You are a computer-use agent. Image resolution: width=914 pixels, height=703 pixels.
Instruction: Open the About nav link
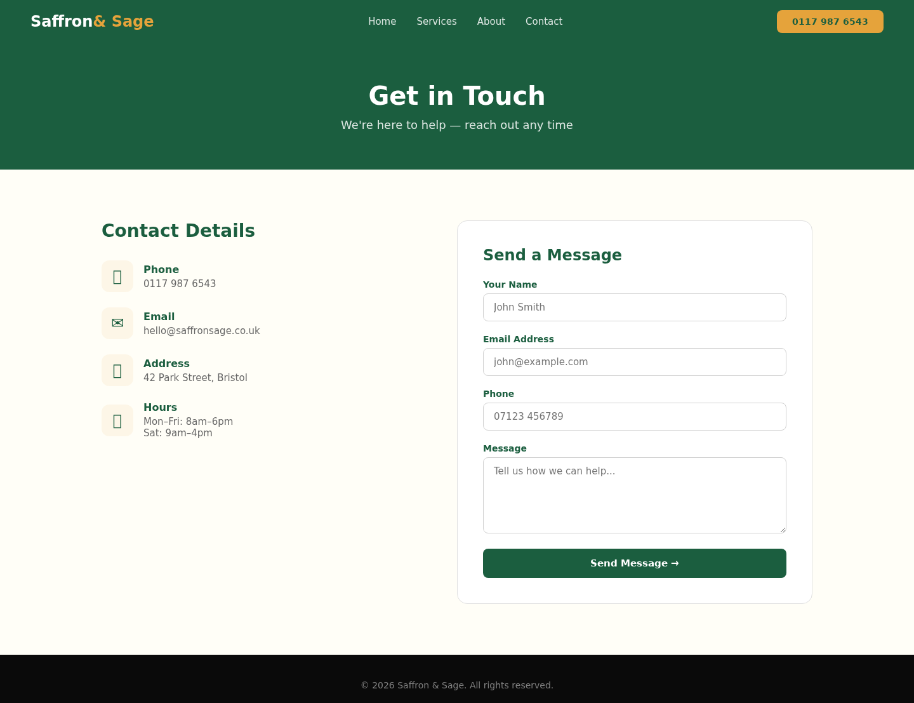coord(491,22)
